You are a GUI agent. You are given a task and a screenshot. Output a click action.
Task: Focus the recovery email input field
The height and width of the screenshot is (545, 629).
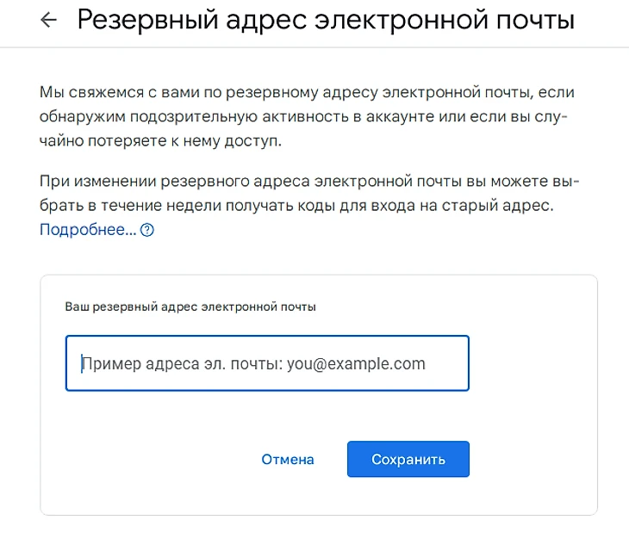click(x=267, y=363)
